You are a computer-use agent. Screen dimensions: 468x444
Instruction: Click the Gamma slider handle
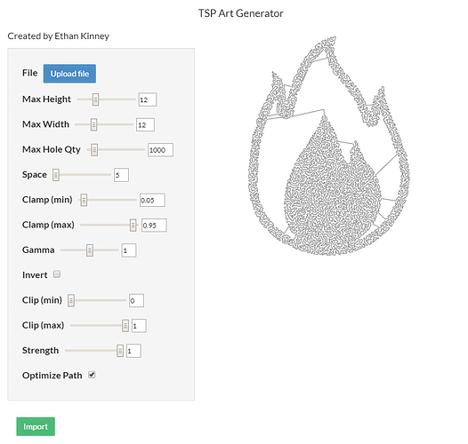(x=90, y=250)
